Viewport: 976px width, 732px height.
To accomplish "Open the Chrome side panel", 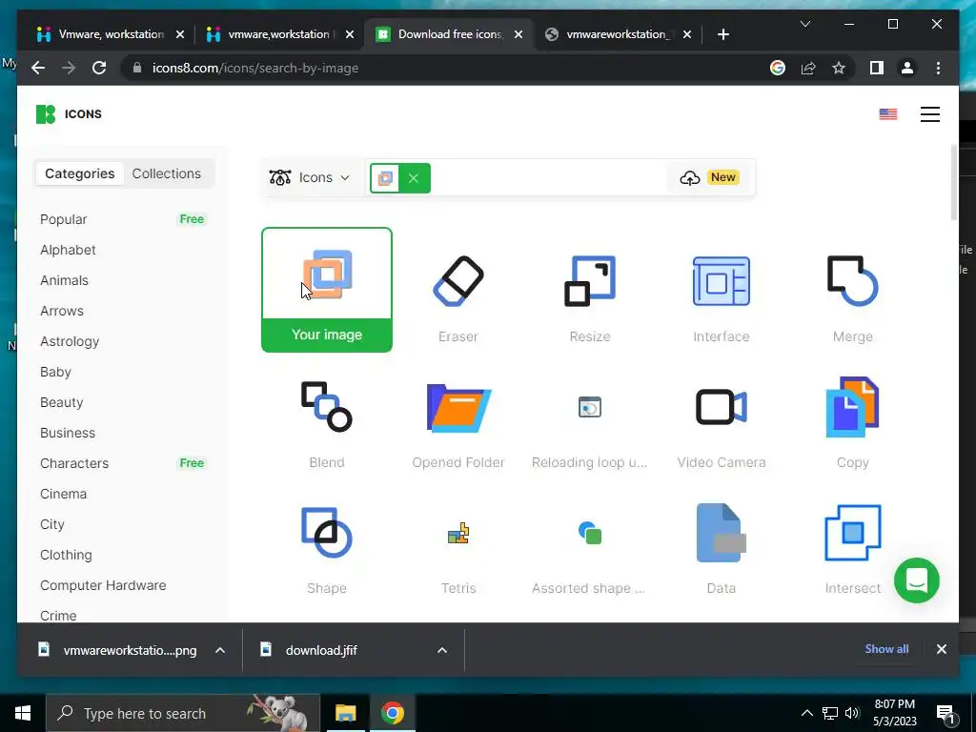I will click(877, 68).
